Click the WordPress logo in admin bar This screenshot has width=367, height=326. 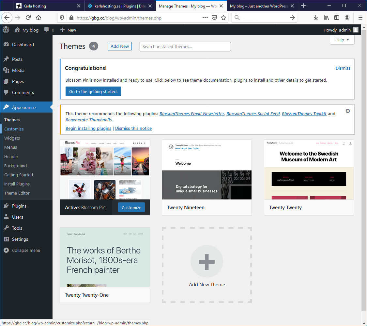(x=6, y=30)
